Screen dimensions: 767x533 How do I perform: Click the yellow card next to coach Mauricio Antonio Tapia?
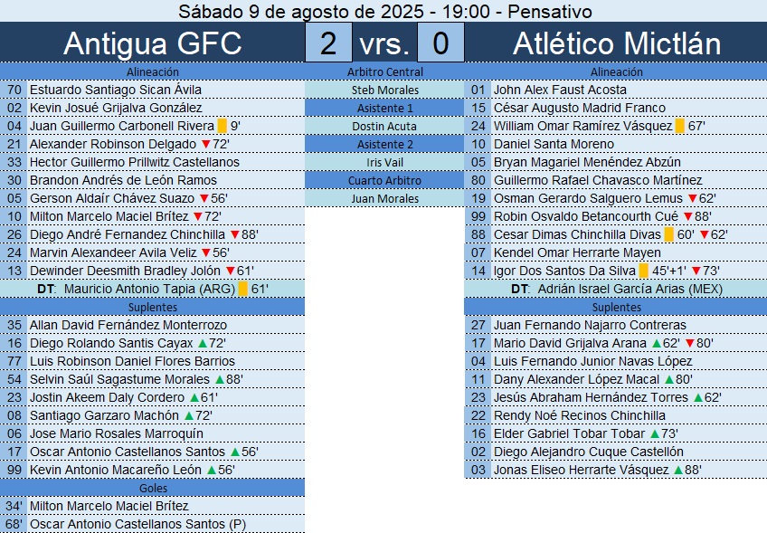click(x=242, y=289)
